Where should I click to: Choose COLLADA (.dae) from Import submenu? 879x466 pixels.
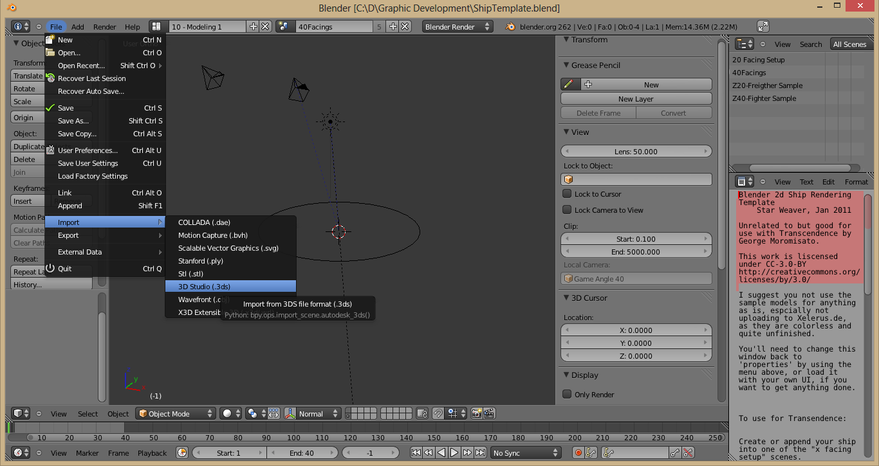[230, 222]
